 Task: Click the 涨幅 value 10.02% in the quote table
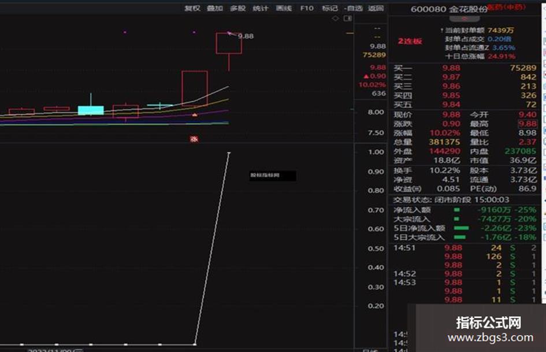point(445,133)
